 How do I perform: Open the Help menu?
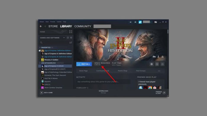point(64,22)
